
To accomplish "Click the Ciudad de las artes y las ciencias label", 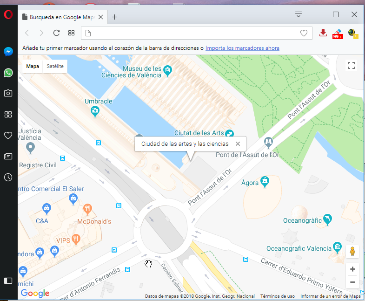I will (185, 144).
